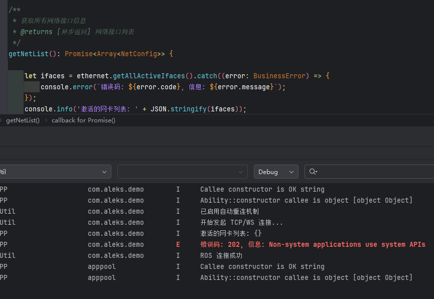Image resolution: width=434 pixels, height=299 pixels.
Task: Expand the Util filter dropdown
Action: (x=54, y=172)
